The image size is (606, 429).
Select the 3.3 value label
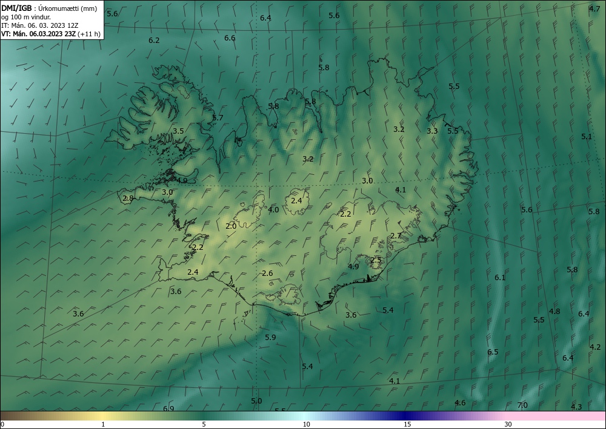(432, 131)
